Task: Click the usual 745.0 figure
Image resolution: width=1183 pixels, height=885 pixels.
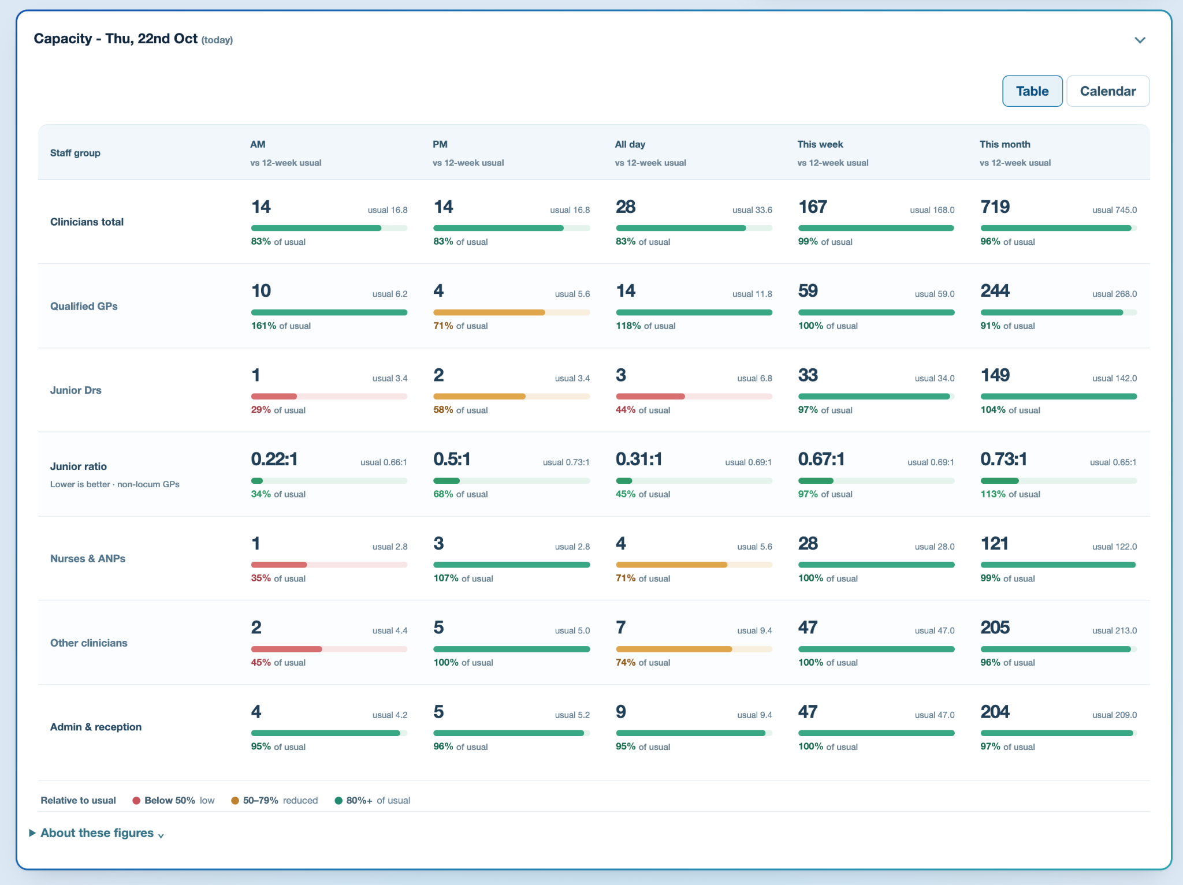Action: click(x=1114, y=210)
